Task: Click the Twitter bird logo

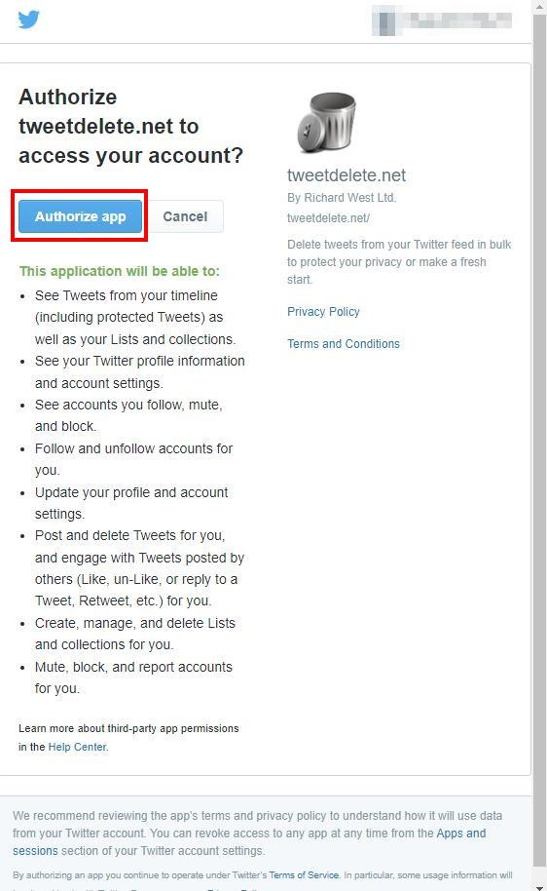Action: [28, 19]
